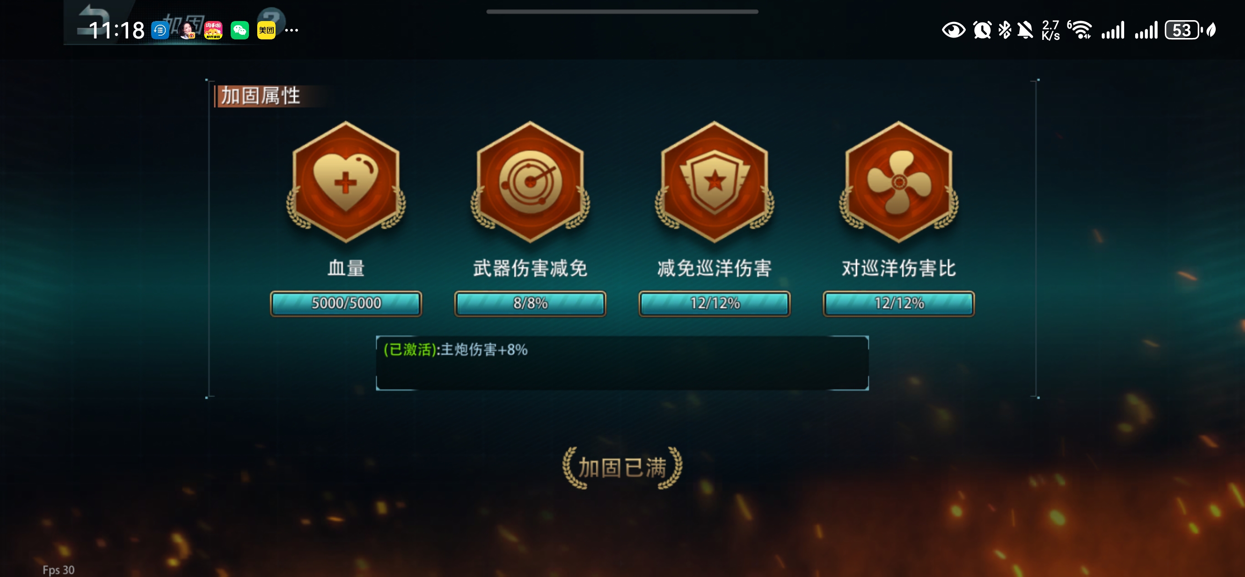Click the 8/8% progress bar
The height and width of the screenshot is (577, 1245).
pos(530,304)
